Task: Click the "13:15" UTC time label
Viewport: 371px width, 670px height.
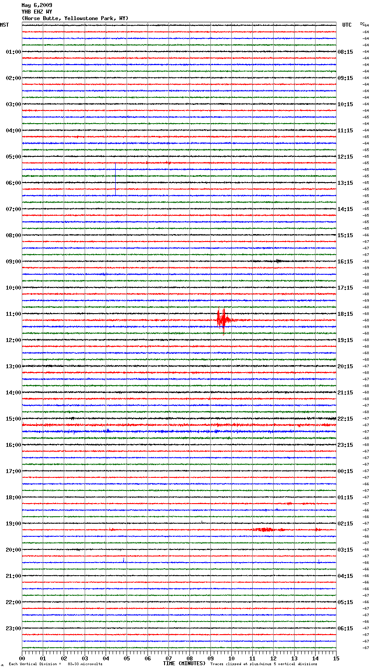Action: tap(345, 183)
